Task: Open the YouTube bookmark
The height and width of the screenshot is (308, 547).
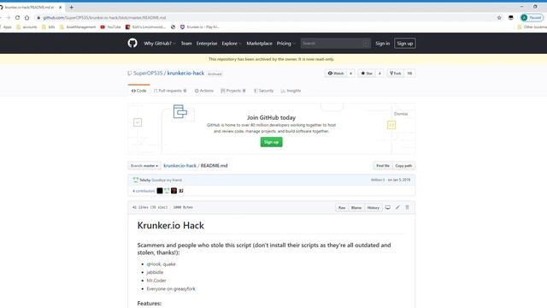Action: (x=110, y=27)
